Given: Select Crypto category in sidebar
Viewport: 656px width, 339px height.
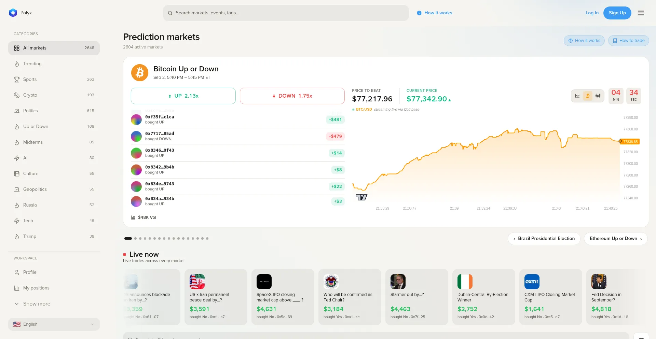Looking at the screenshot, I should (x=54, y=95).
